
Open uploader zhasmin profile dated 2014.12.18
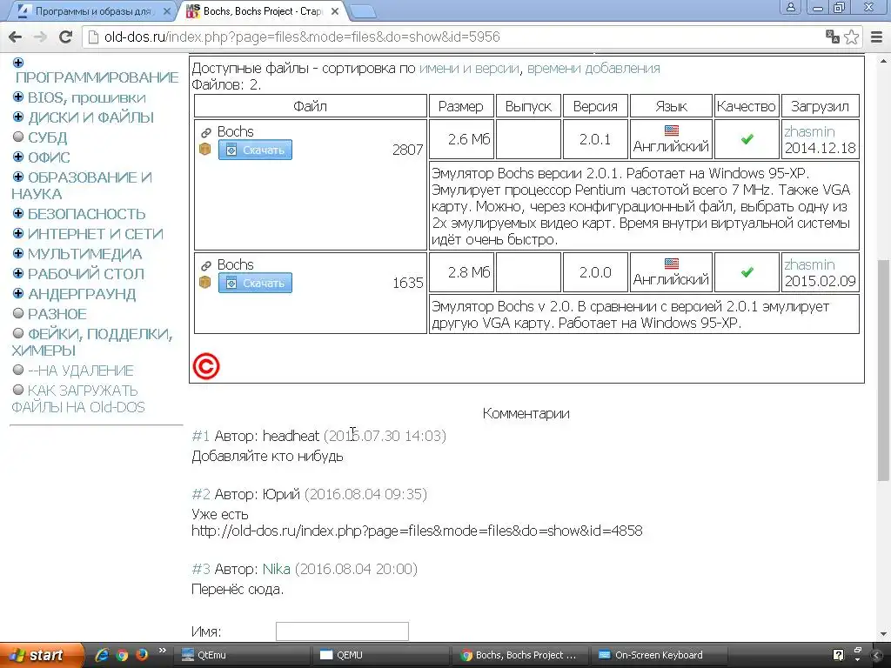pos(809,131)
